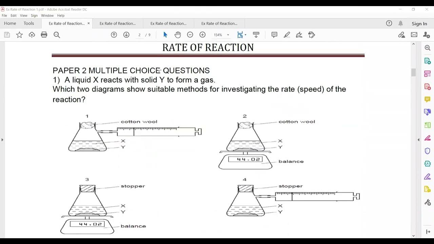Add a sticky note comment
The image size is (434, 244).
(x=274, y=35)
